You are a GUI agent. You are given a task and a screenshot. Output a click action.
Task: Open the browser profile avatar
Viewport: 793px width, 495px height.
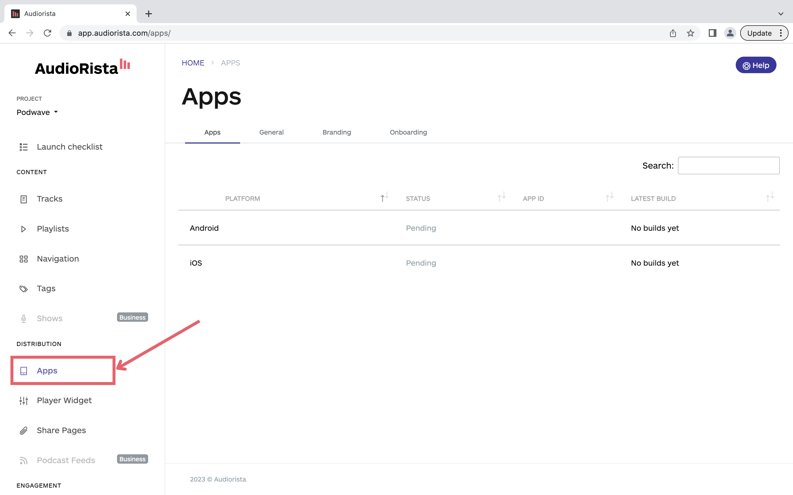pyautogui.click(x=730, y=33)
